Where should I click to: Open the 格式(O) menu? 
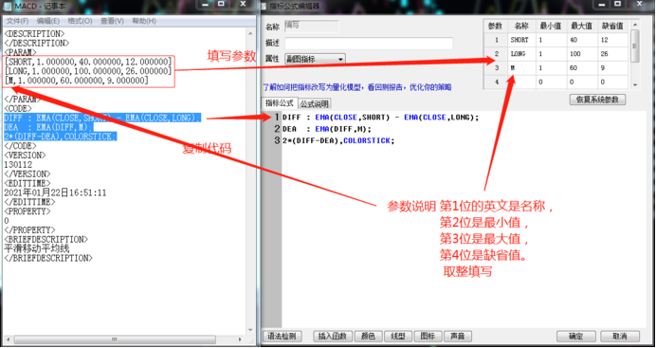(x=80, y=21)
